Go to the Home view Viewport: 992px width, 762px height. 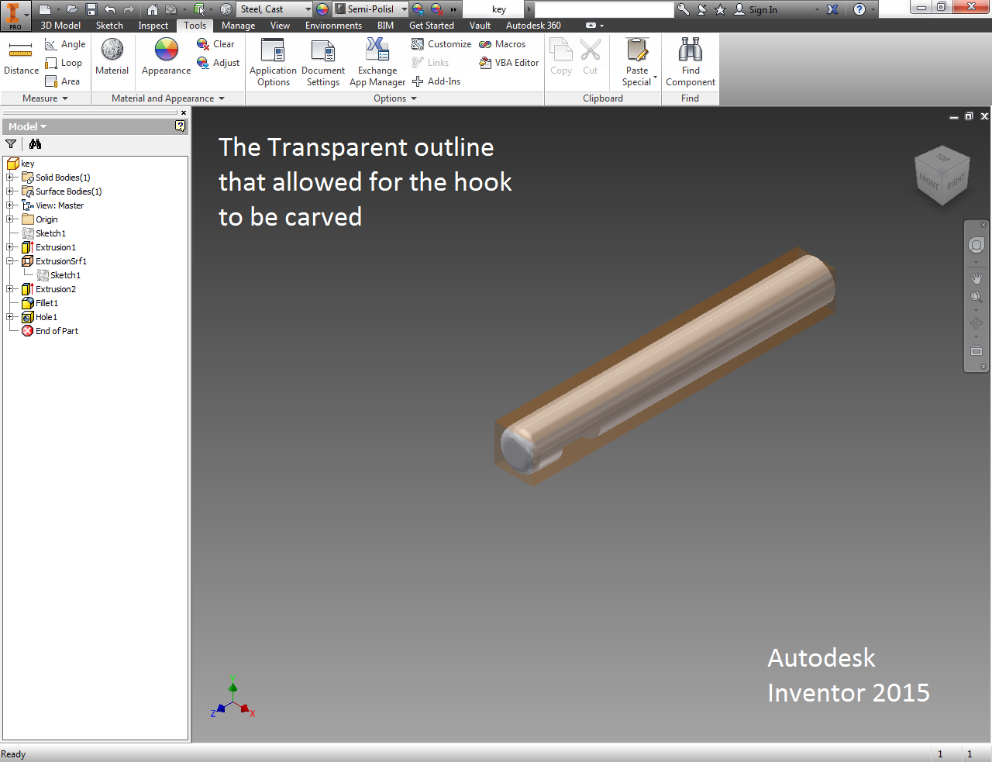point(153,9)
